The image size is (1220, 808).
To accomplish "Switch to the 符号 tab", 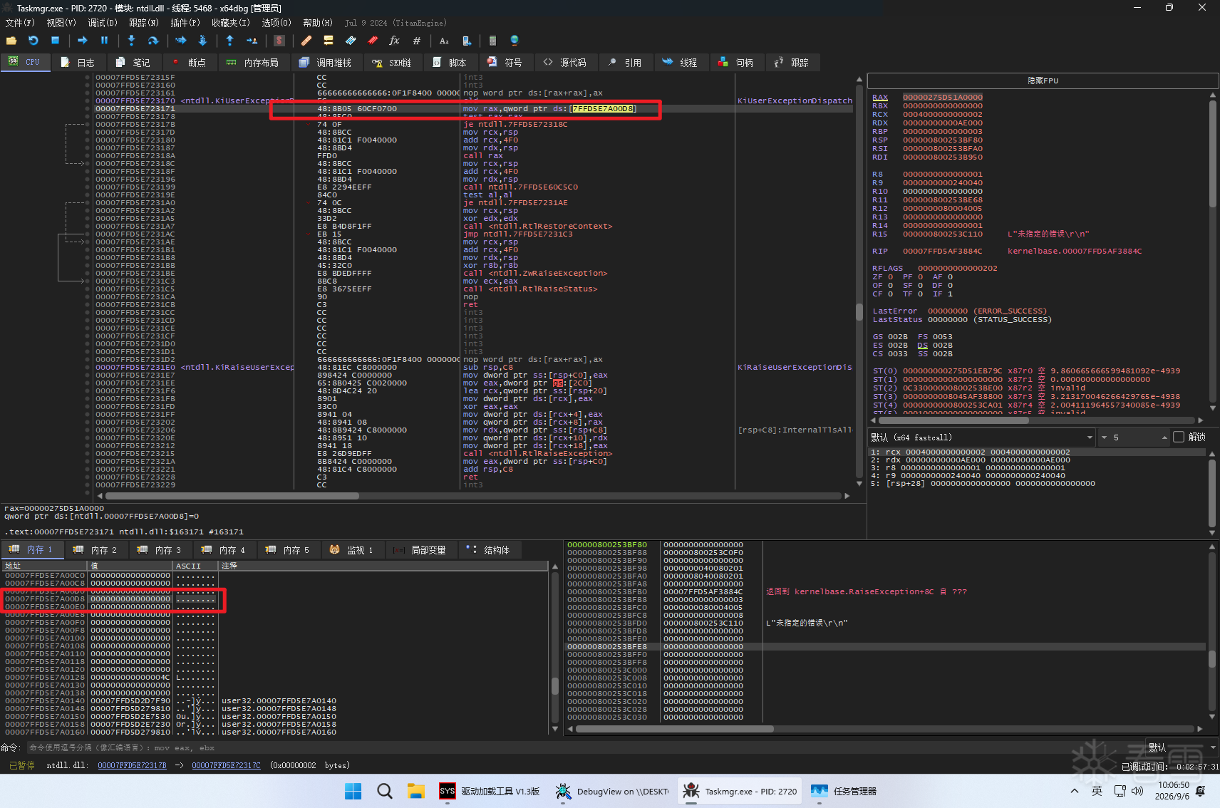I will [x=505, y=63].
